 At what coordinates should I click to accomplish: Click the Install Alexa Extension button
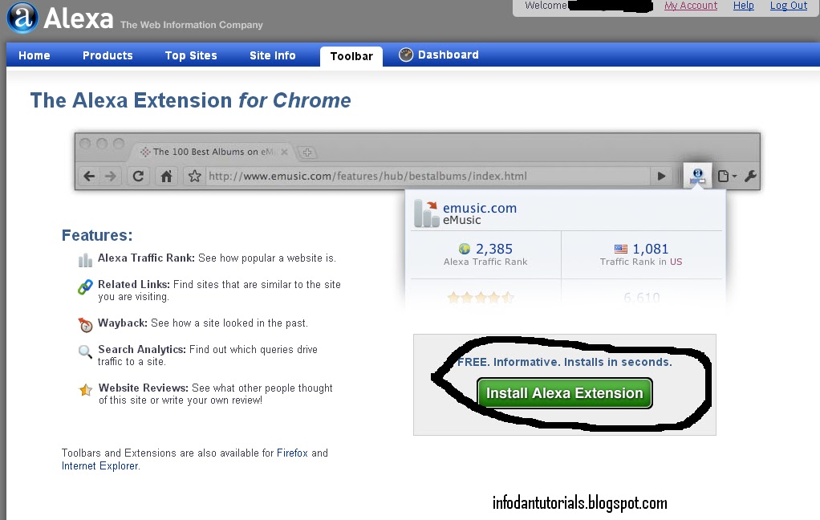[565, 393]
